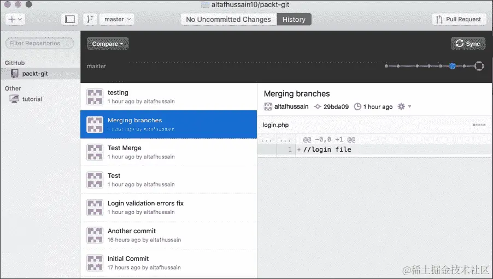The width and height of the screenshot is (493, 279).
Task: Click the packt-git repository icon
Action: coord(14,73)
